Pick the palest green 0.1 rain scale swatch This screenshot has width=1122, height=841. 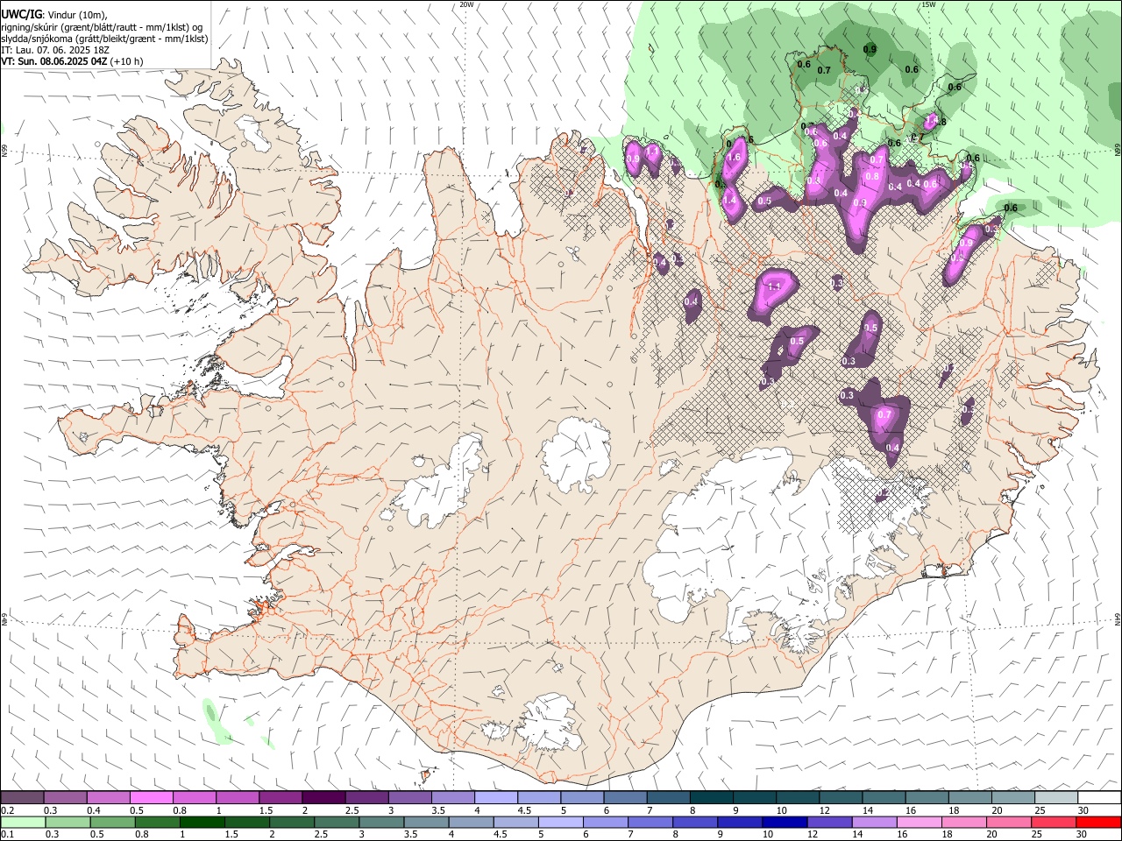click(x=23, y=823)
